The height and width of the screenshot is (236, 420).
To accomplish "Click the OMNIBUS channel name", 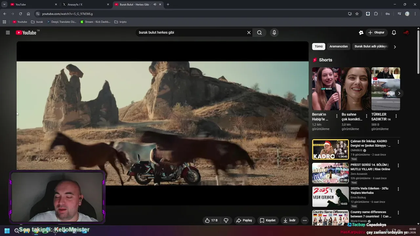I will pos(356,150).
